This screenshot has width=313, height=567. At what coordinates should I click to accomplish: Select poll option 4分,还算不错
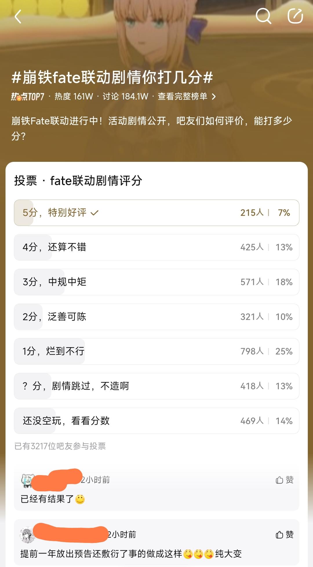pos(156,247)
